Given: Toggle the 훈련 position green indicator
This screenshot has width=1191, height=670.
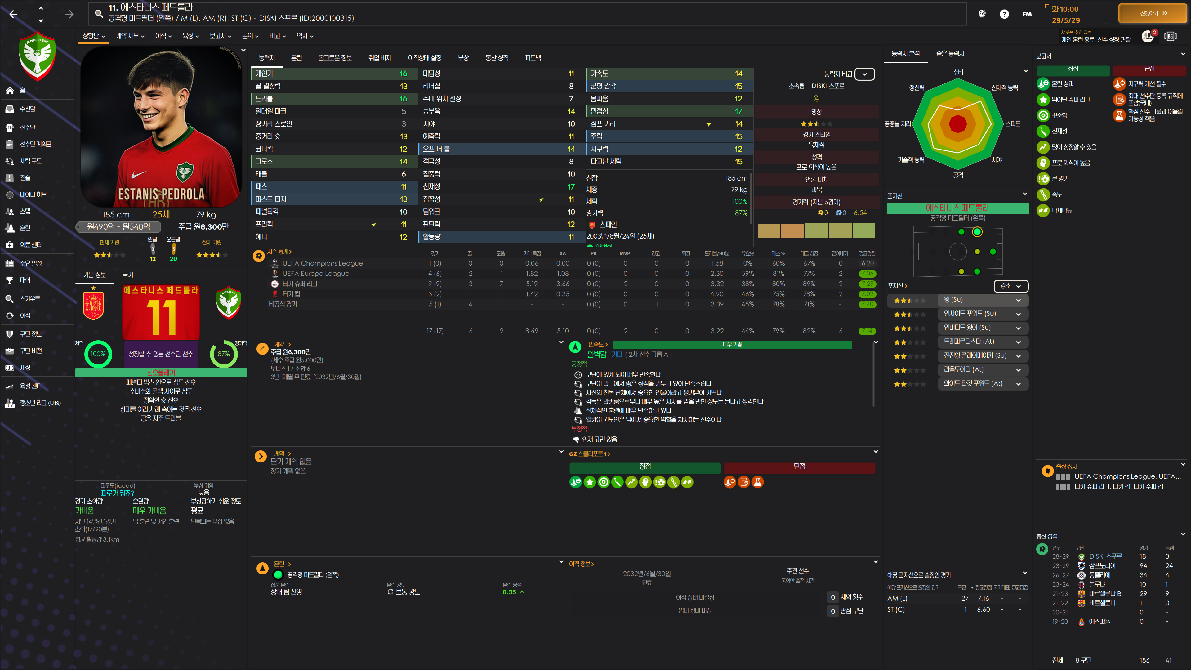Looking at the screenshot, I should click(x=278, y=575).
